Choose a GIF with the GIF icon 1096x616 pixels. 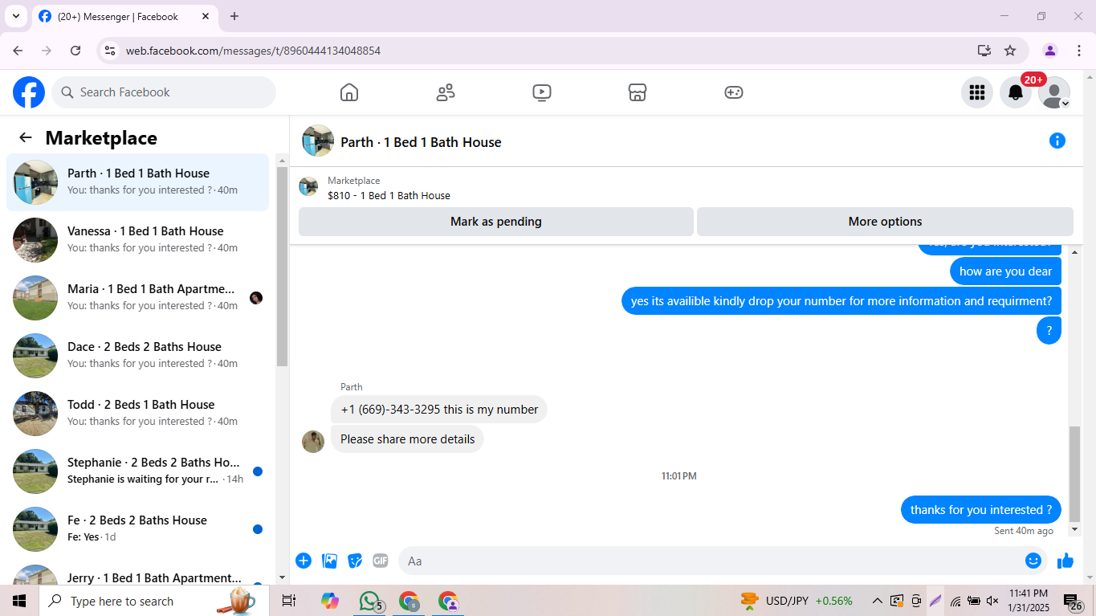pyautogui.click(x=381, y=561)
